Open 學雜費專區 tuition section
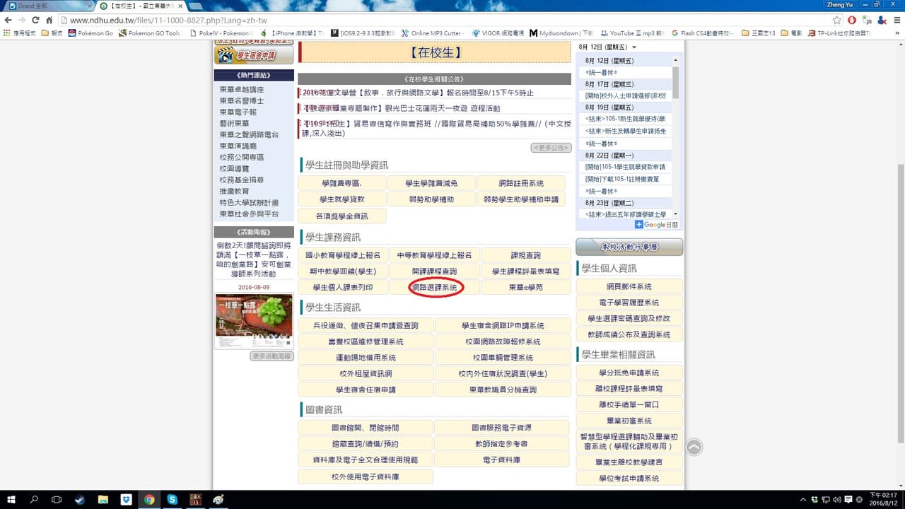Screen dimensions: 905x509 click(341, 183)
